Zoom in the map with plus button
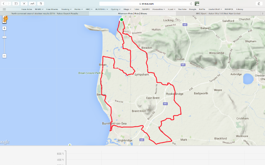265x165 pixels. (x=5, y=28)
